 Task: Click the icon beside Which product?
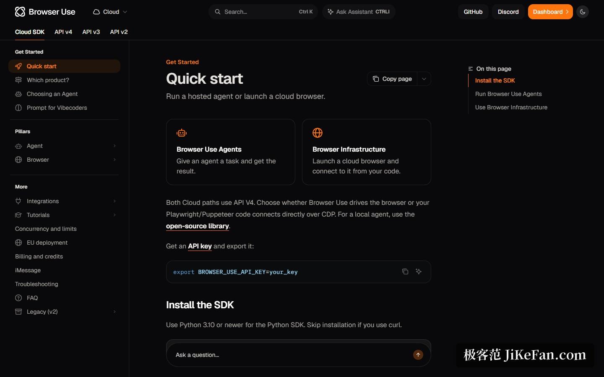[x=18, y=80]
